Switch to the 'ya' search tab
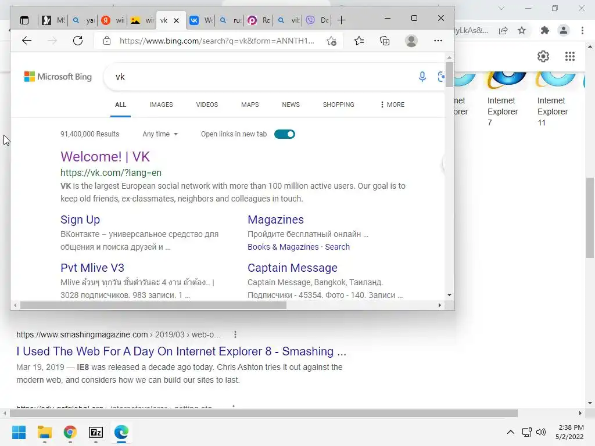 [x=83, y=20]
